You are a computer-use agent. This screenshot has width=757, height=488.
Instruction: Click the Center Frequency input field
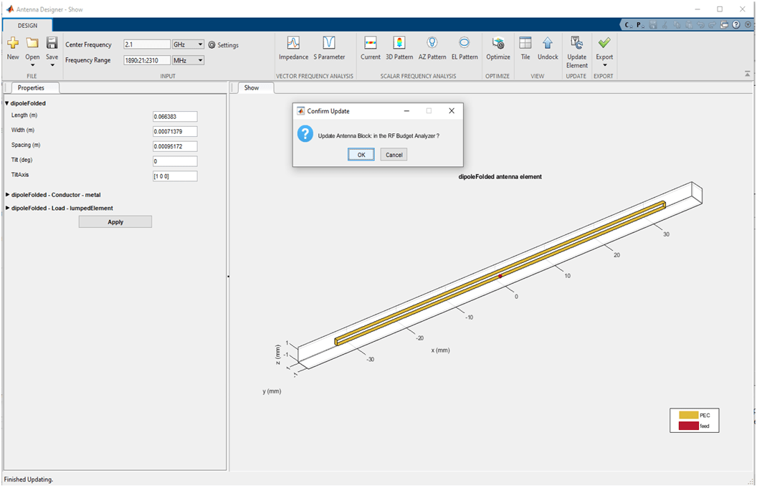(x=147, y=44)
